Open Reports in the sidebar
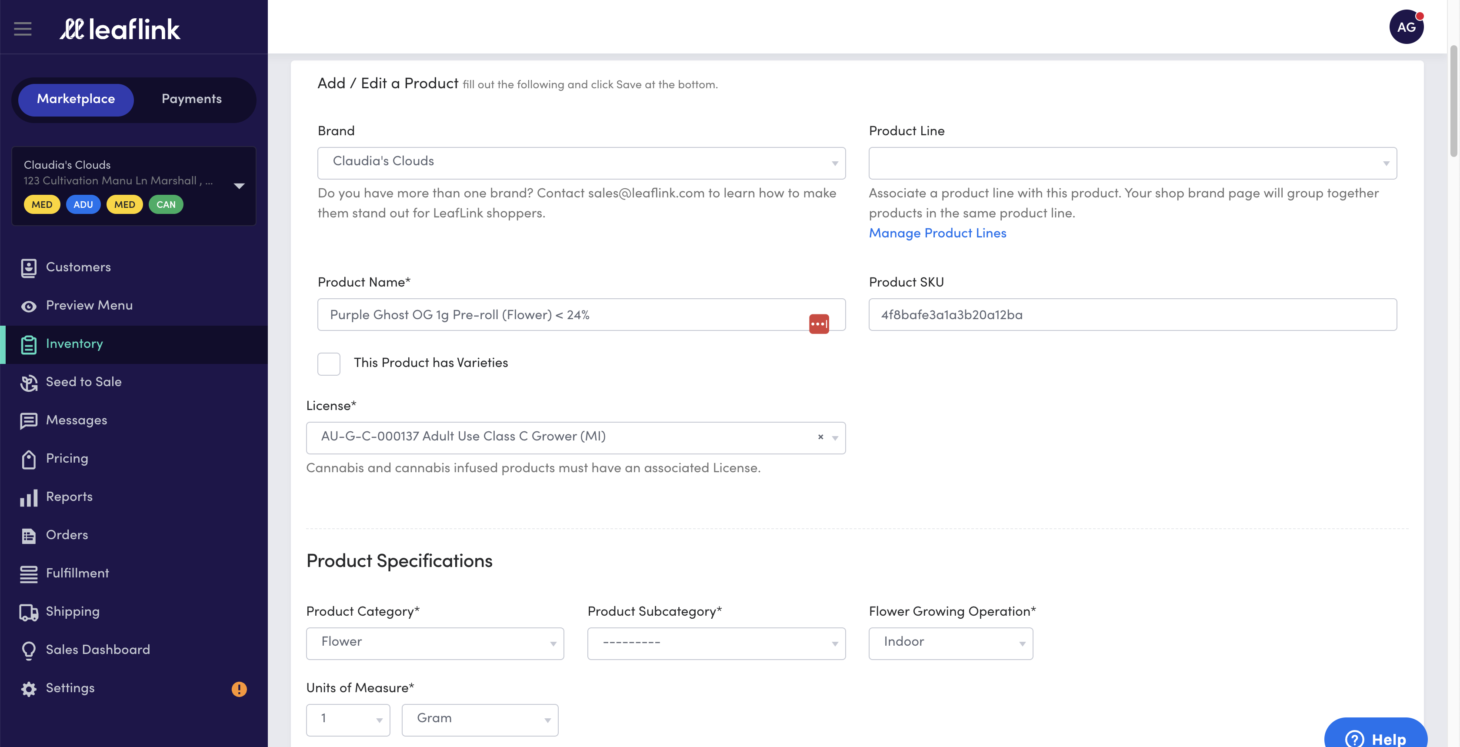This screenshot has height=747, width=1460. point(134,497)
